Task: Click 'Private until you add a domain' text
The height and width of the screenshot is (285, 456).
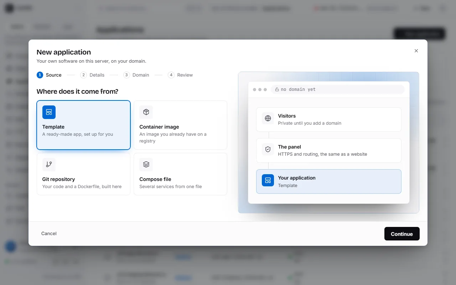Action: pyautogui.click(x=310, y=123)
